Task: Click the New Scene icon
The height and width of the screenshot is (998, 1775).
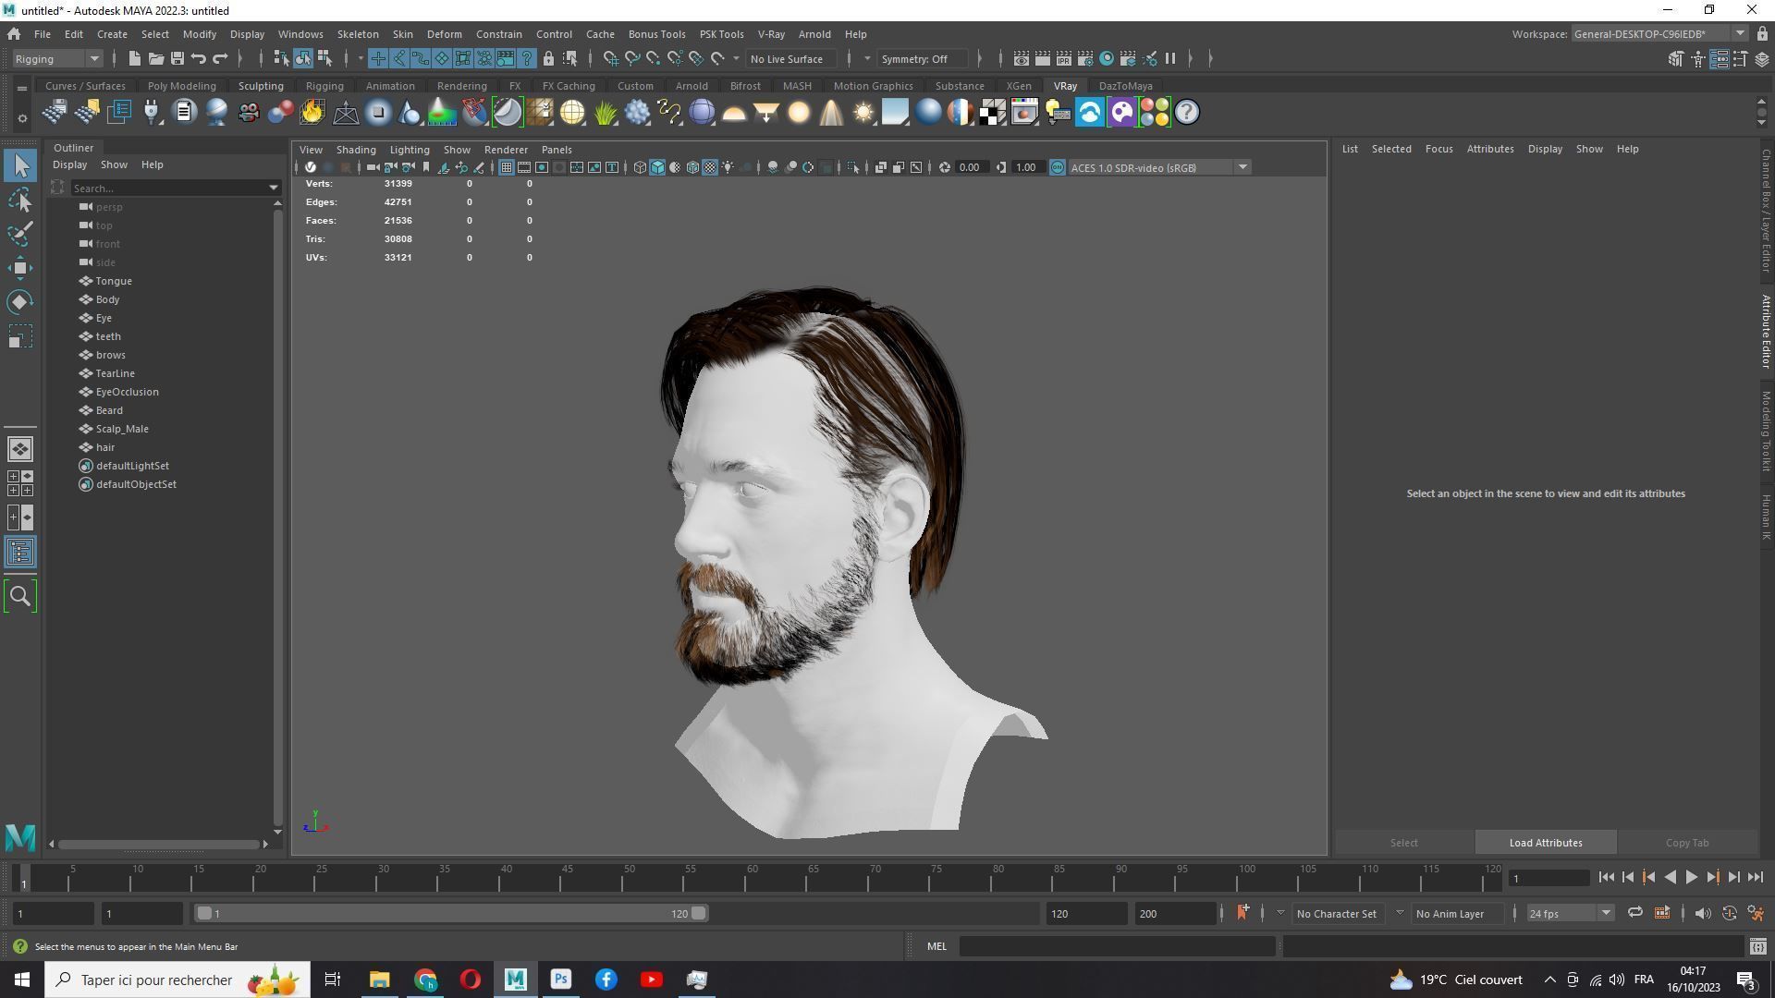Action: (x=134, y=59)
